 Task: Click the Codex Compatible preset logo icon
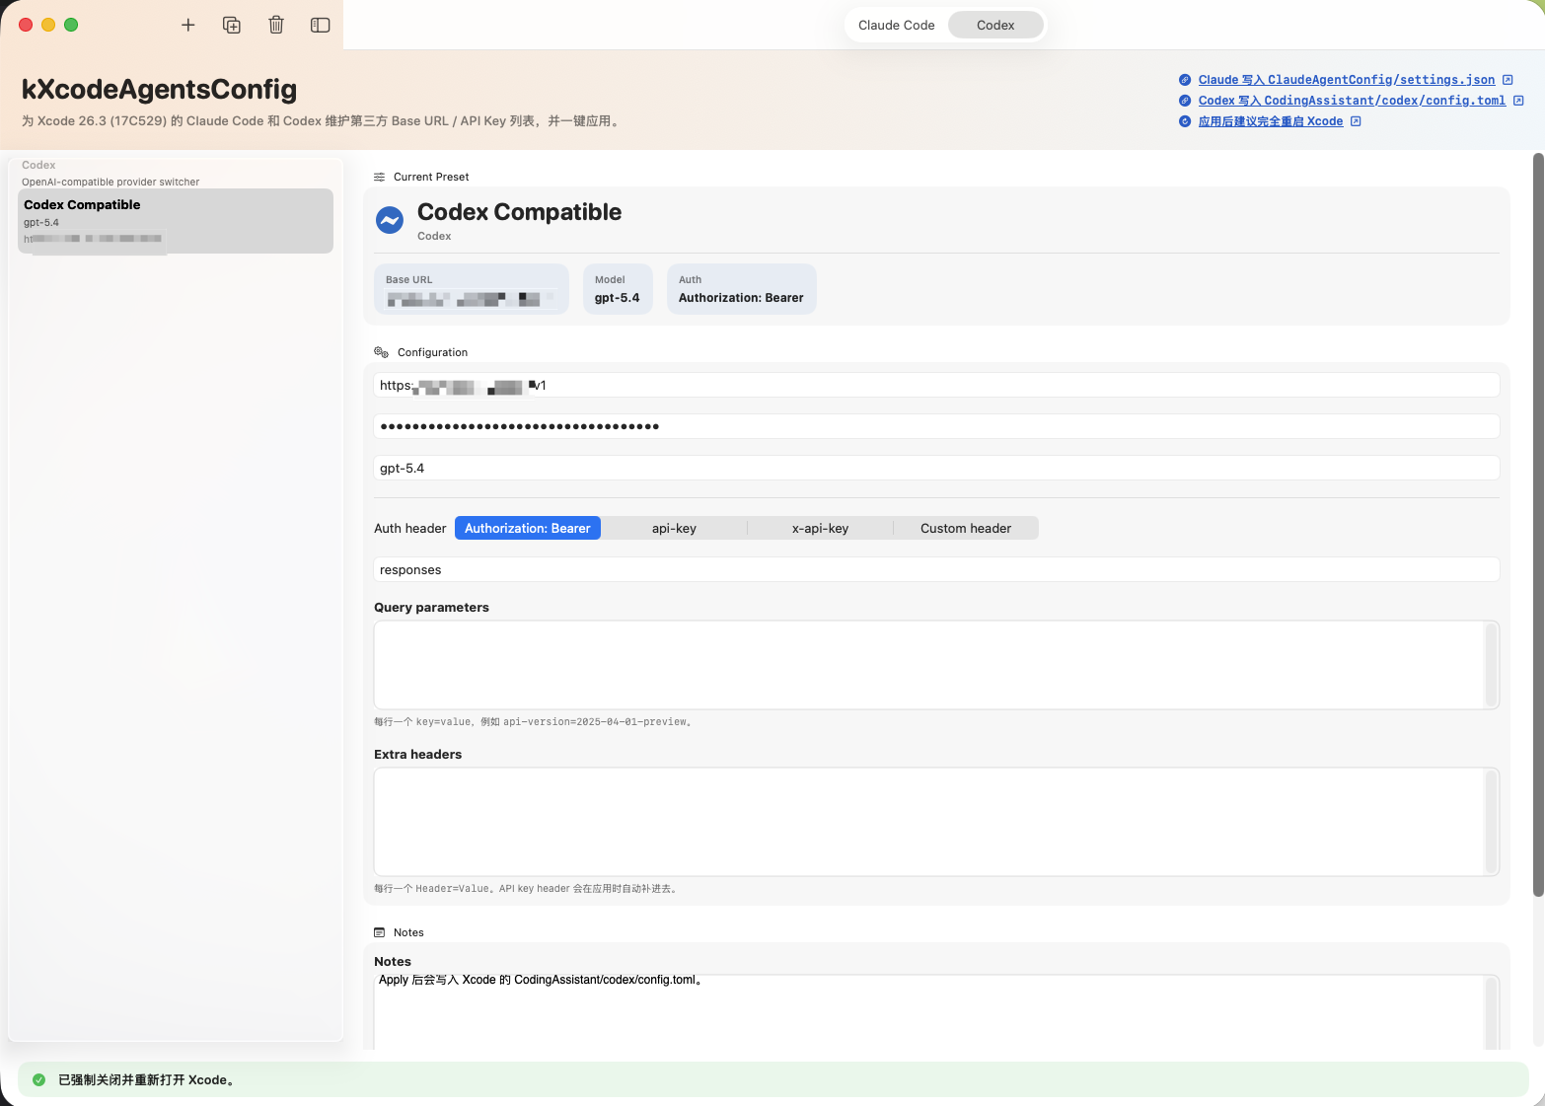[x=390, y=220]
